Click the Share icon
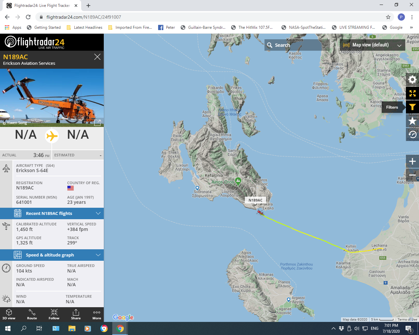The height and width of the screenshot is (335, 419). click(x=76, y=314)
